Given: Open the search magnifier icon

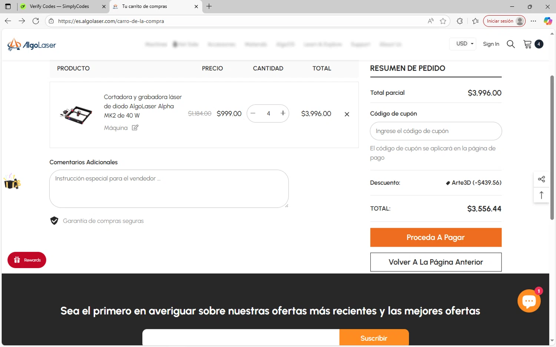Looking at the screenshot, I should pos(511,44).
